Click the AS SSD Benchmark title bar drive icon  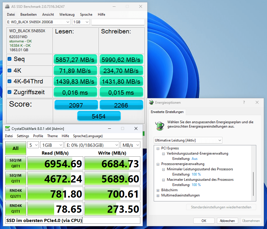tap(7, 6)
